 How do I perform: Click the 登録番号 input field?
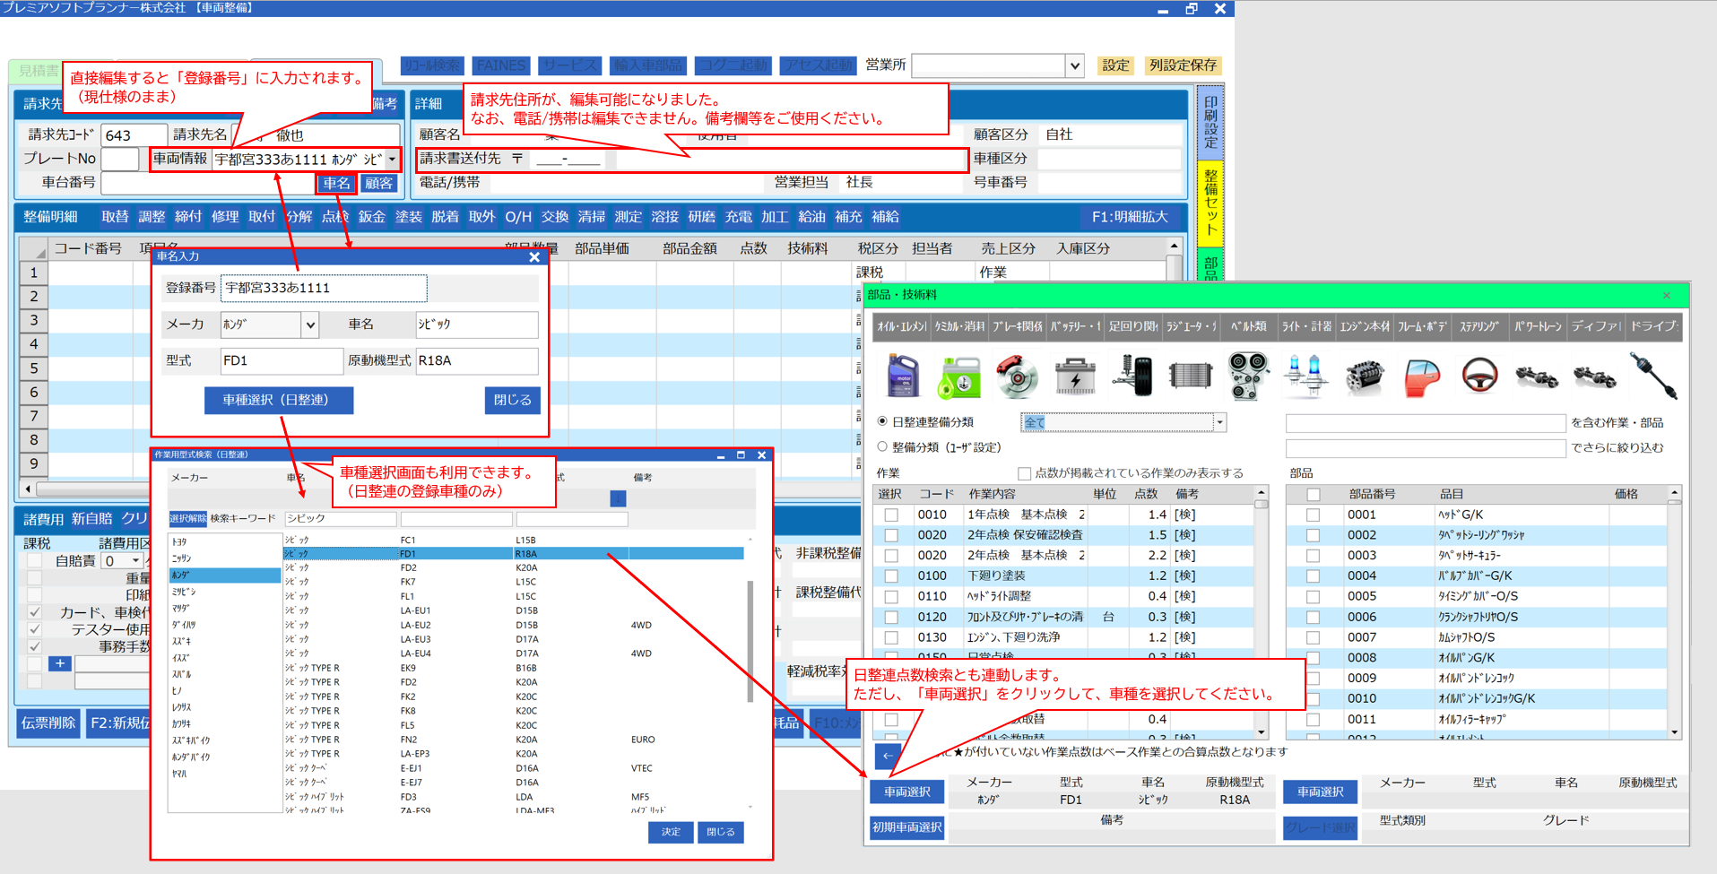click(x=324, y=288)
